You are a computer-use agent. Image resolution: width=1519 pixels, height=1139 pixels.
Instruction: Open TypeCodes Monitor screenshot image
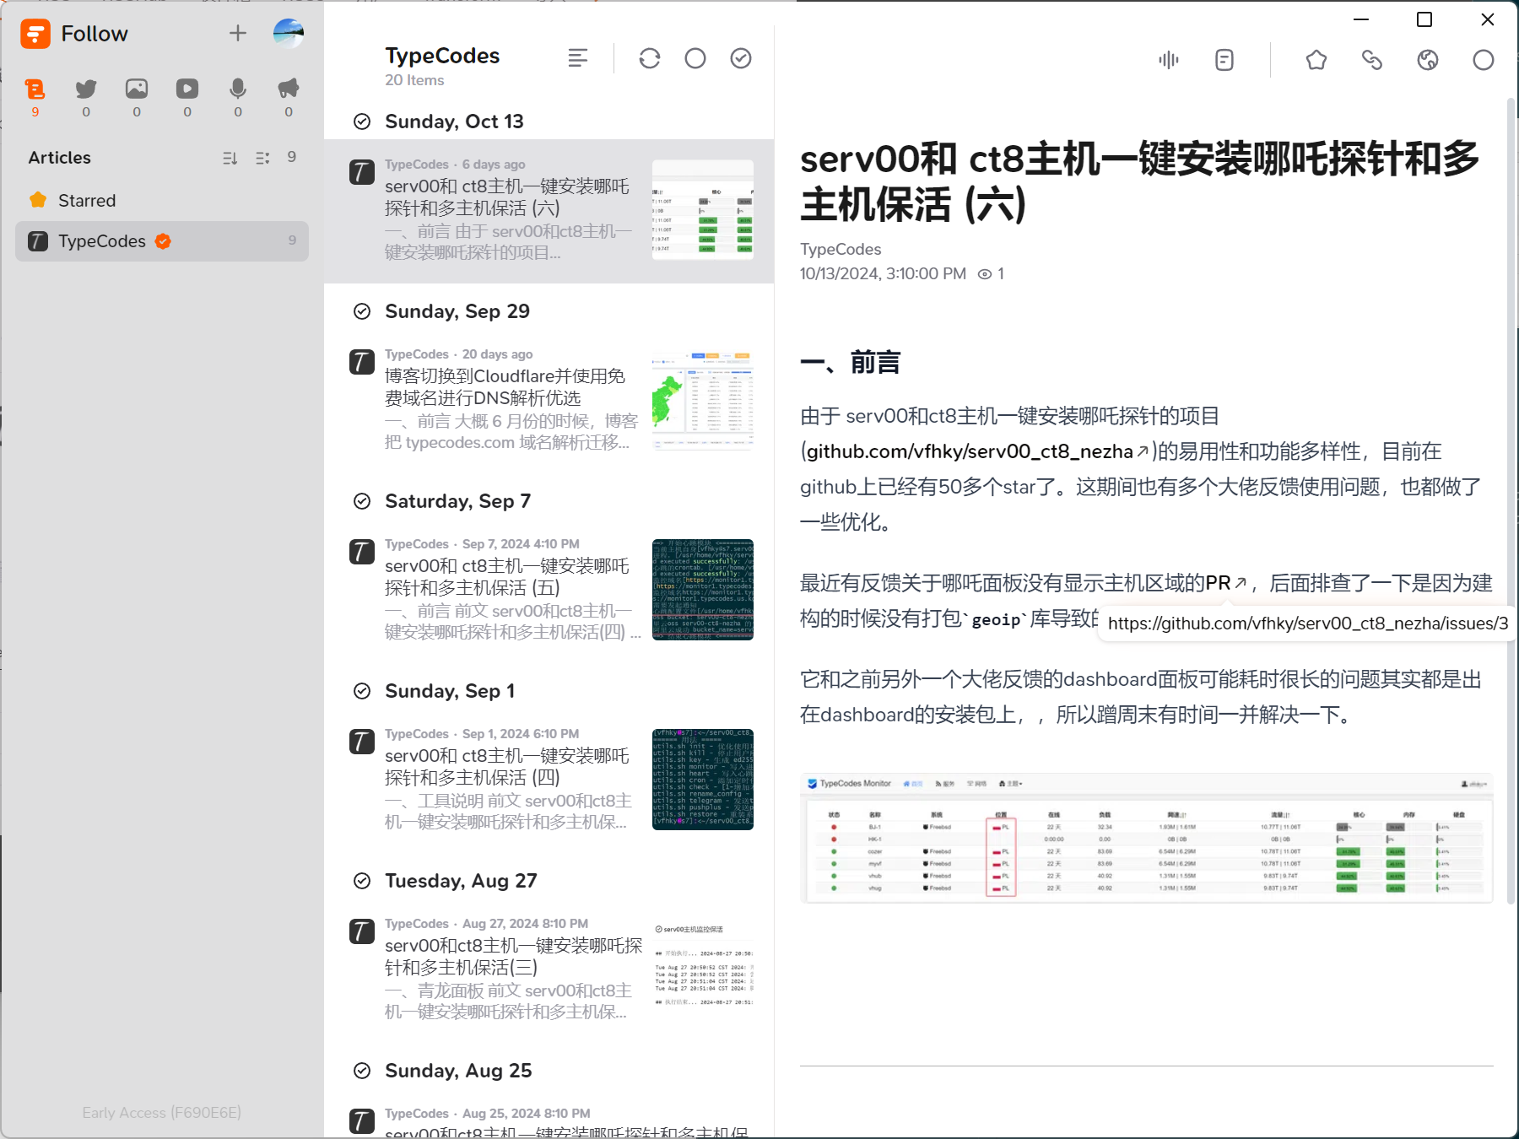(1147, 838)
